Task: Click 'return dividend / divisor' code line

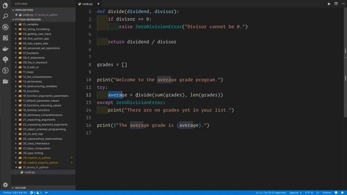Action: point(142,42)
